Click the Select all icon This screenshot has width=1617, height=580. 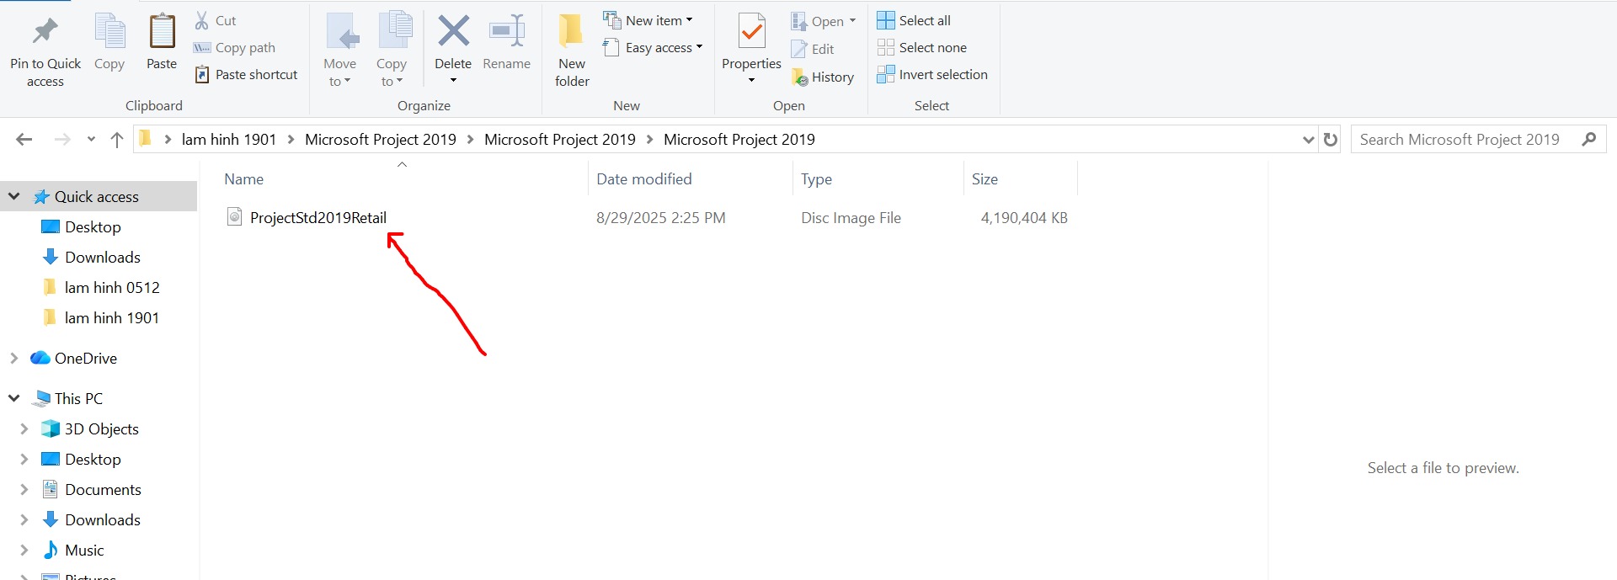886,20
